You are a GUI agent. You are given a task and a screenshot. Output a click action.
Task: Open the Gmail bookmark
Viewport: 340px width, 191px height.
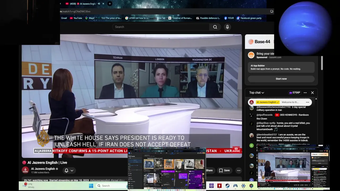(64, 18)
